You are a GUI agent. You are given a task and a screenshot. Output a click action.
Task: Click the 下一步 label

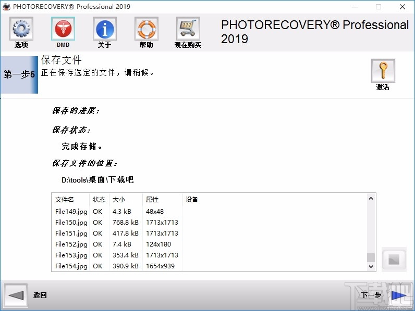371,295
